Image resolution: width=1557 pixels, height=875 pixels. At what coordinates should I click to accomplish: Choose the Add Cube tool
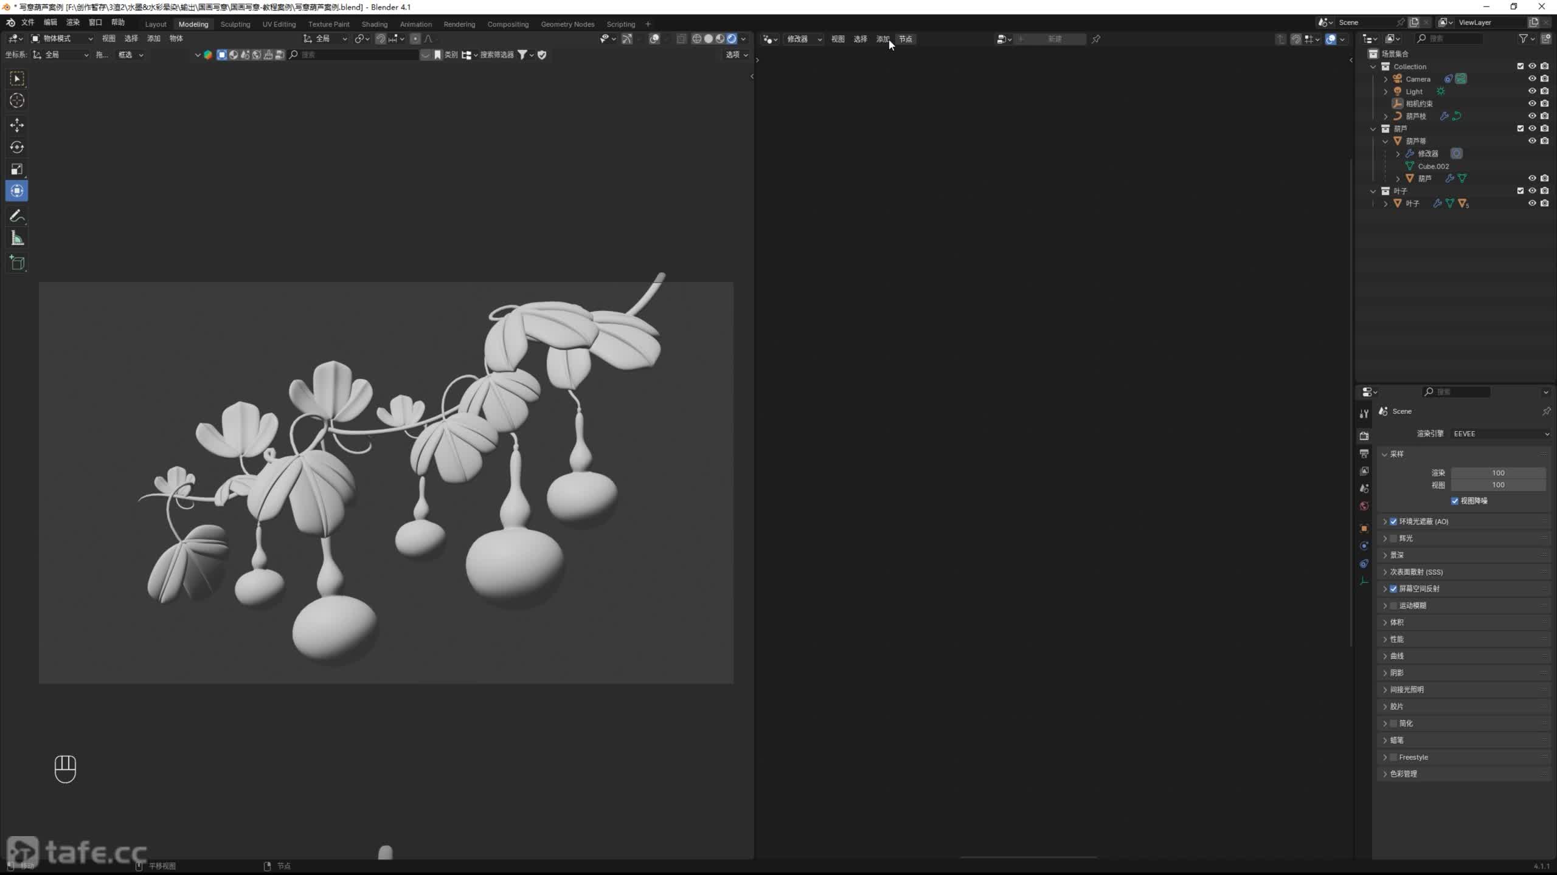click(17, 263)
